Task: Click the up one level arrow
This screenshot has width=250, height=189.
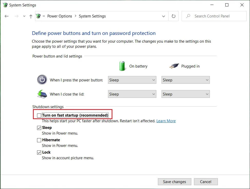Action: [31, 16]
